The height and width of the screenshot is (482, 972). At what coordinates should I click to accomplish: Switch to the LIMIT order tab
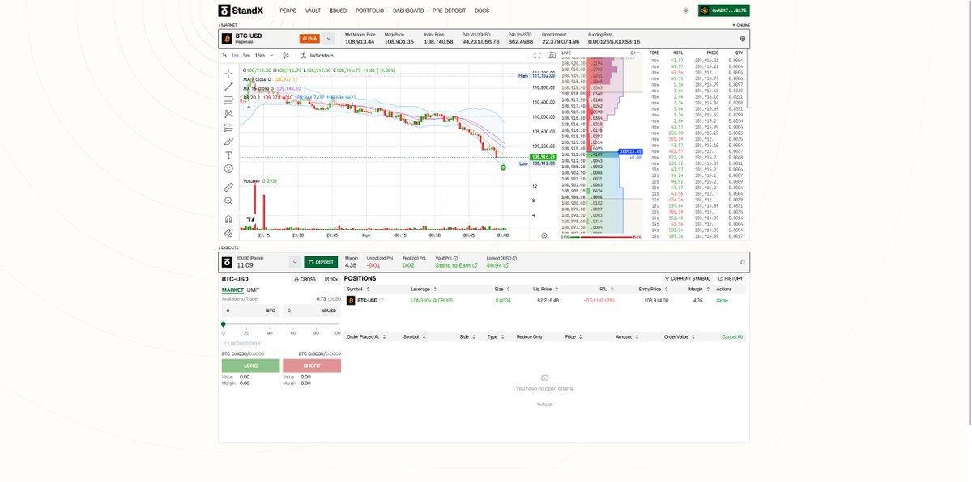click(x=254, y=290)
